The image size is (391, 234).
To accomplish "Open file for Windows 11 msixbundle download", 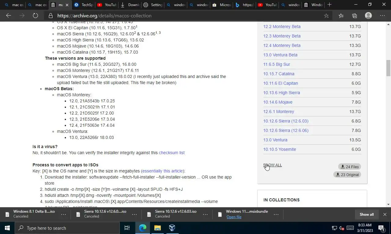I will [234, 217].
